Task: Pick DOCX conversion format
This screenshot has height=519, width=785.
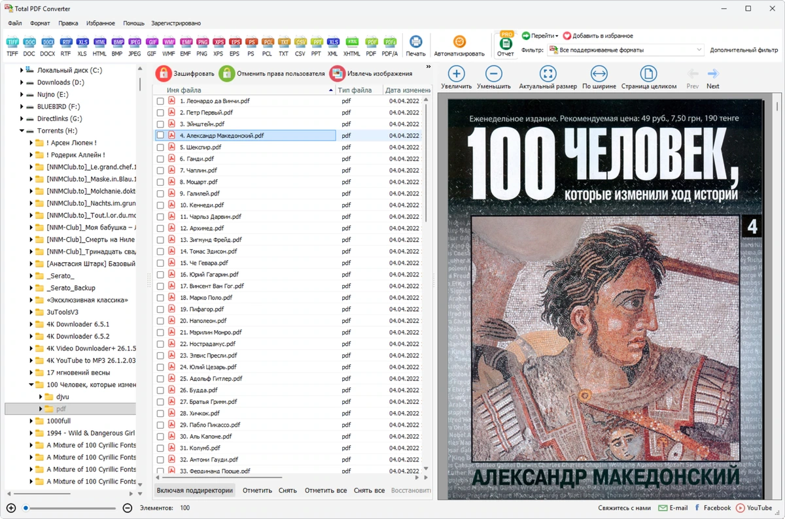Action: tap(48, 46)
